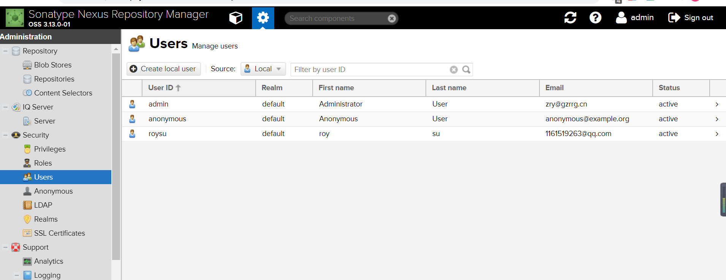
Task: Collapse the Repository tree node
Action: (6, 51)
